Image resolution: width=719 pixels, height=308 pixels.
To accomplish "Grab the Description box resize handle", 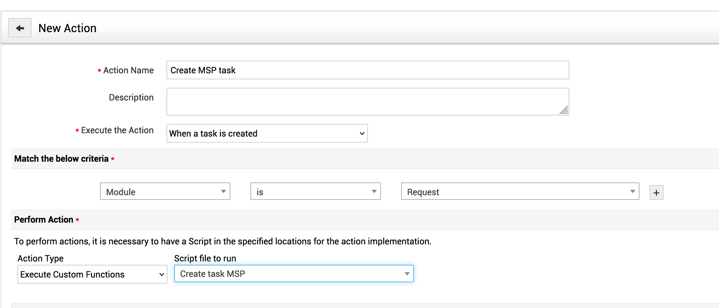I will click(564, 110).
